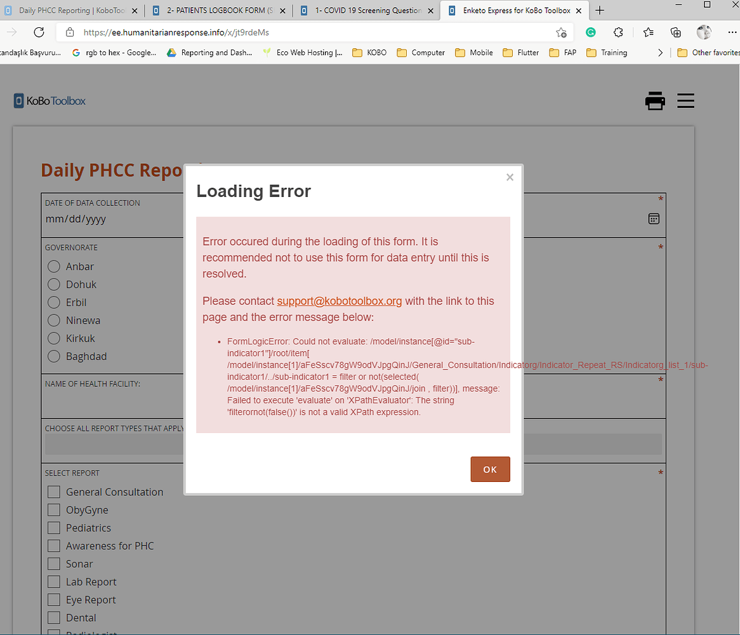Open the browser collections icon
The height and width of the screenshot is (635, 740).
pyautogui.click(x=676, y=32)
